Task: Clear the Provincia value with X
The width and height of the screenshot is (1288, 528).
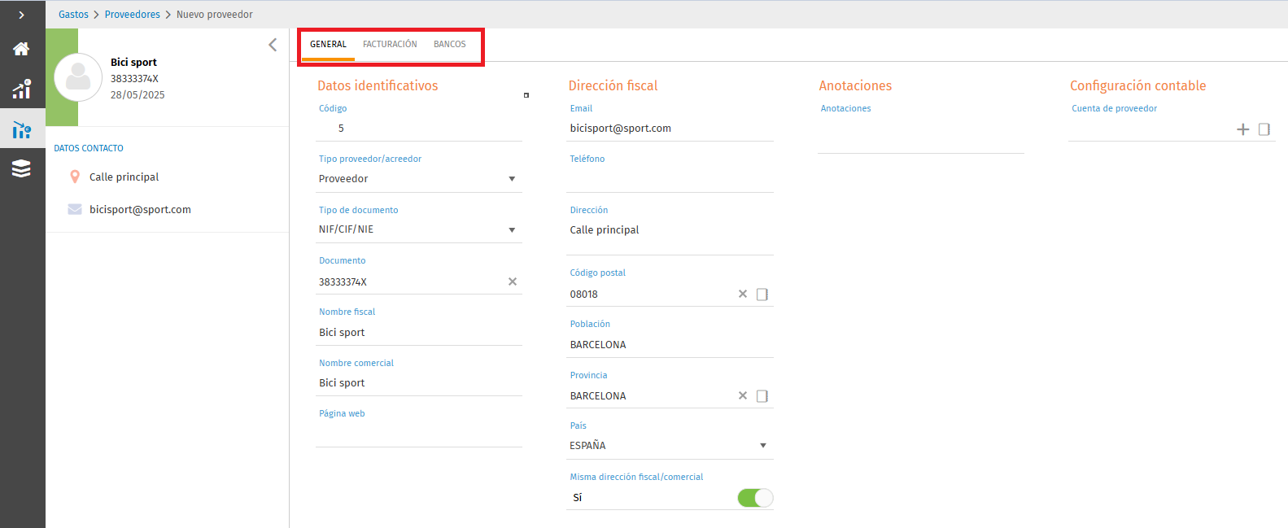Action: click(743, 395)
